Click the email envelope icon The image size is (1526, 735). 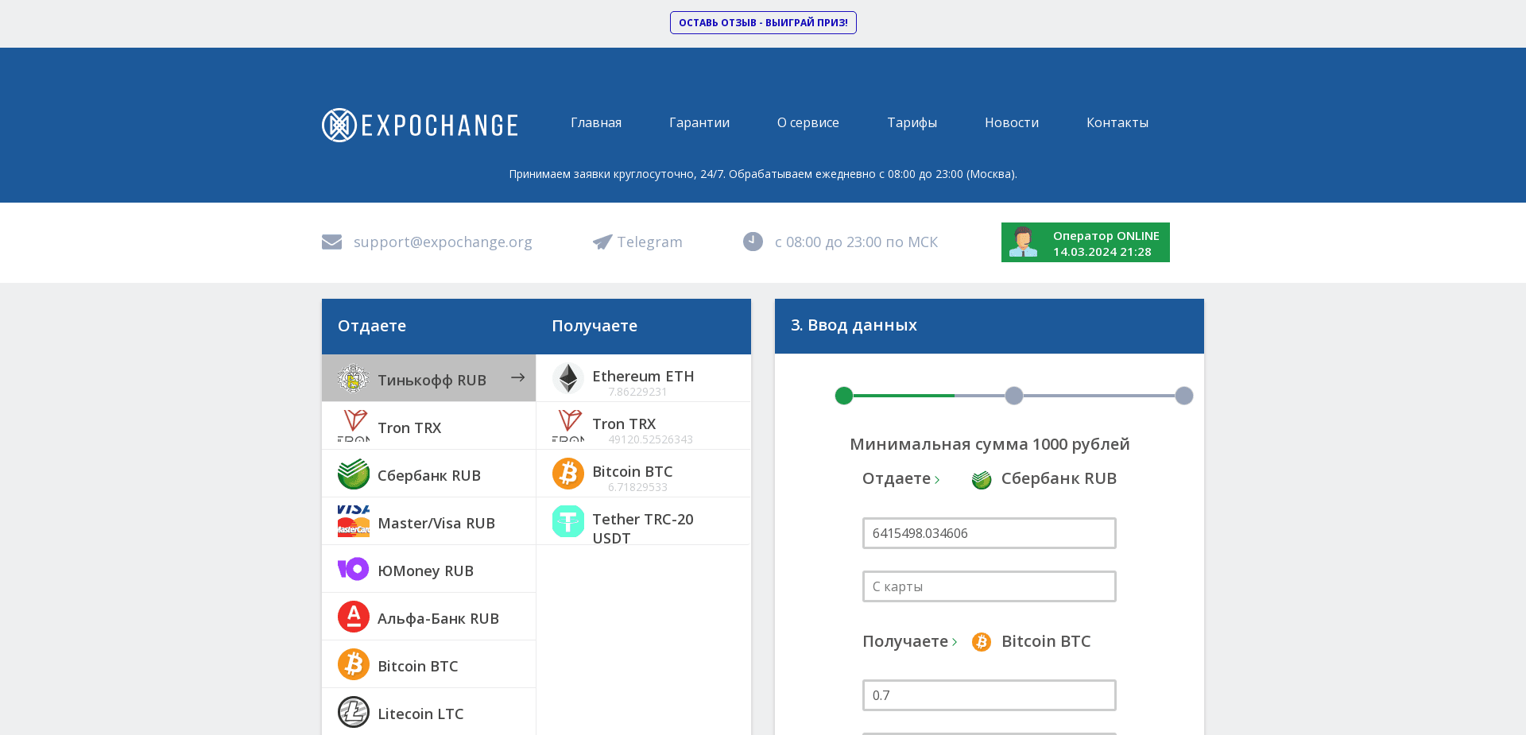click(x=331, y=242)
